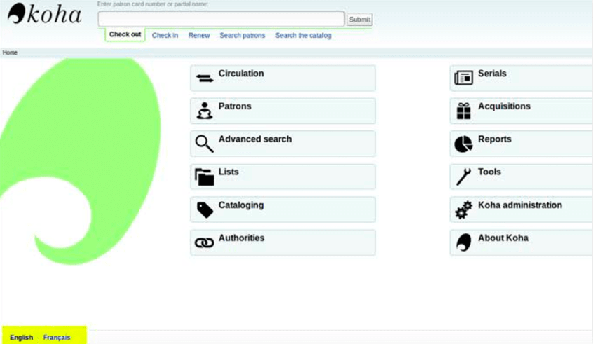Click the Patrons reader icon
The image size is (593, 344).
pyautogui.click(x=205, y=111)
